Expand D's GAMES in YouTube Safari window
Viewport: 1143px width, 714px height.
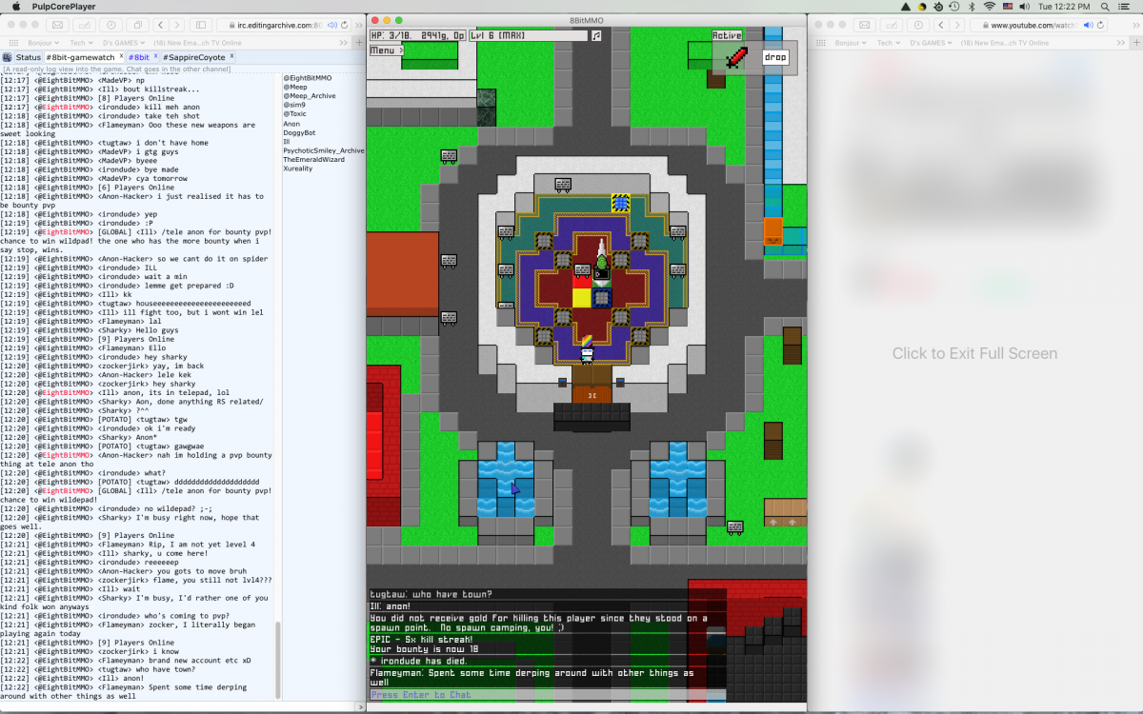click(x=931, y=43)
